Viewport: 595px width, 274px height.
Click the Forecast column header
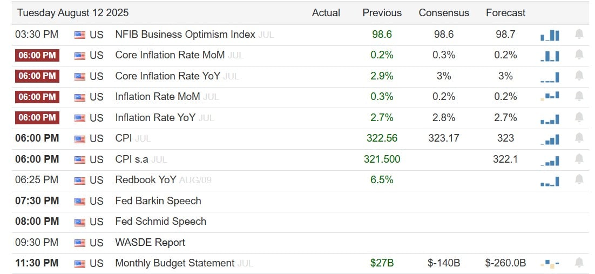[506, 13]
